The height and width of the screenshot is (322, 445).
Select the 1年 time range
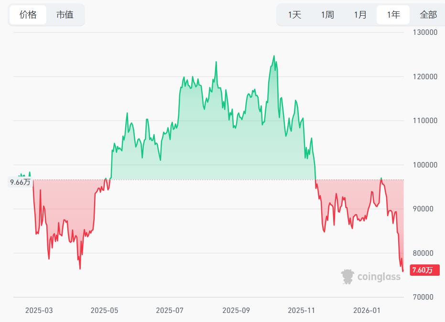393,15
